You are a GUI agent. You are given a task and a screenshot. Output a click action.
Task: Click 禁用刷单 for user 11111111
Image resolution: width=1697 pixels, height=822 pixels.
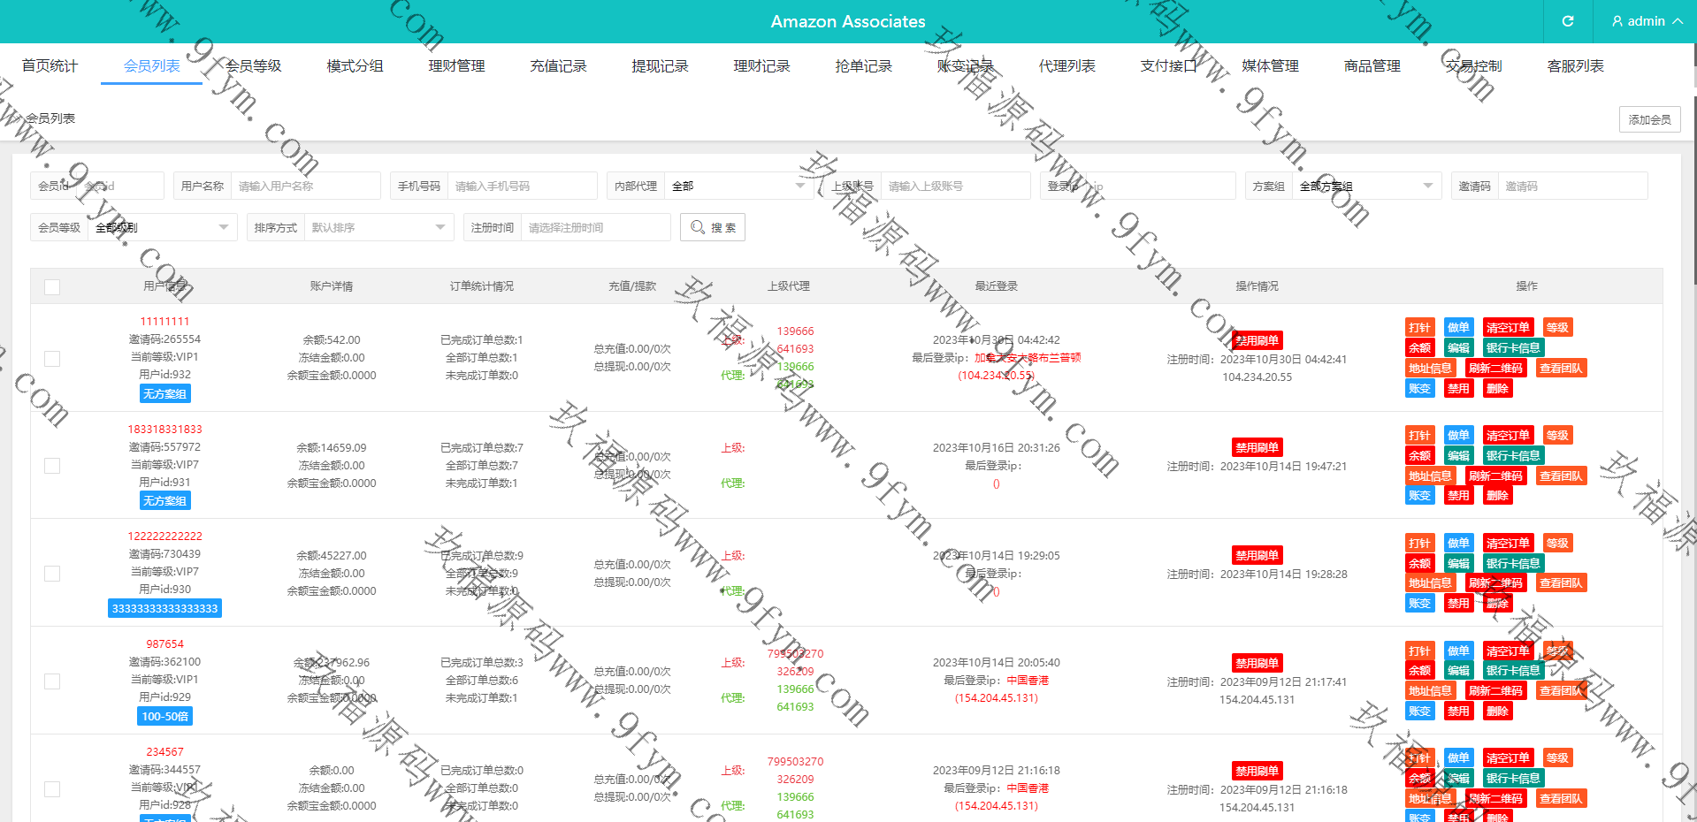(1257, 341)
